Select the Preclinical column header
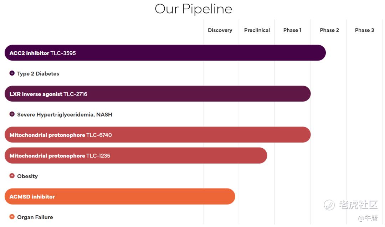The image size is (385, 227). pyautogui.click(x=257, y=30)
